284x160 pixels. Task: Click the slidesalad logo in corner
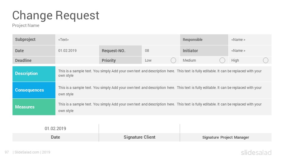pos(256,153)
